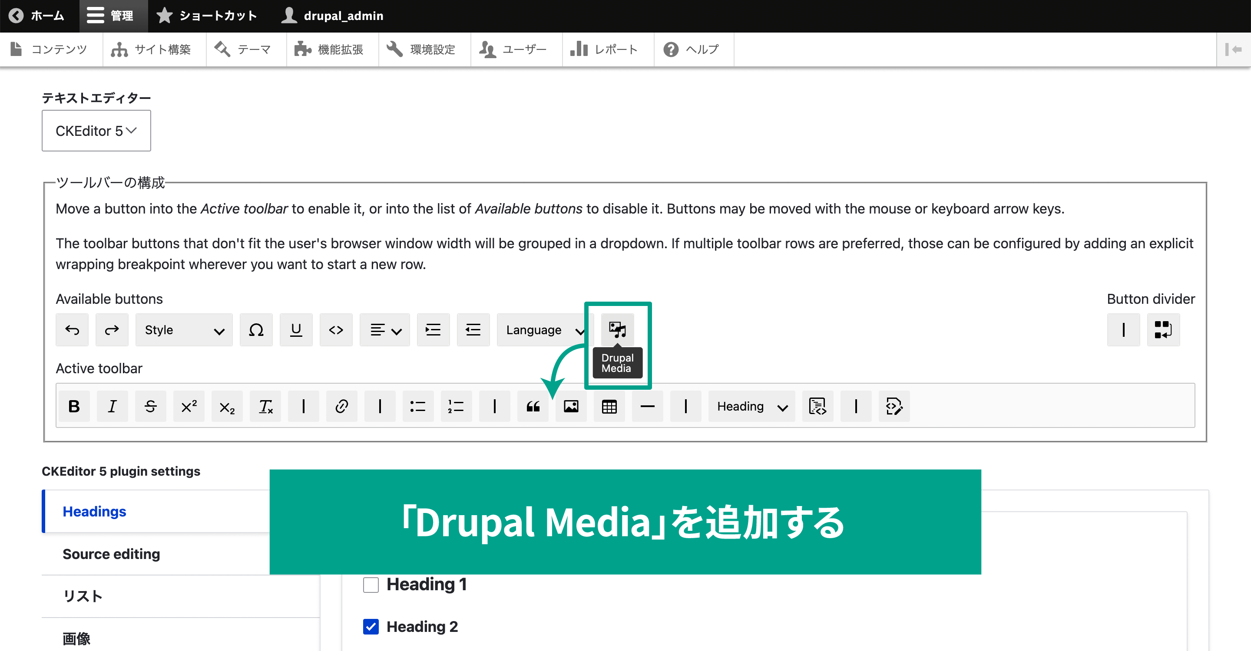
Task: Click the Remove format button
Action: point(265,406)
